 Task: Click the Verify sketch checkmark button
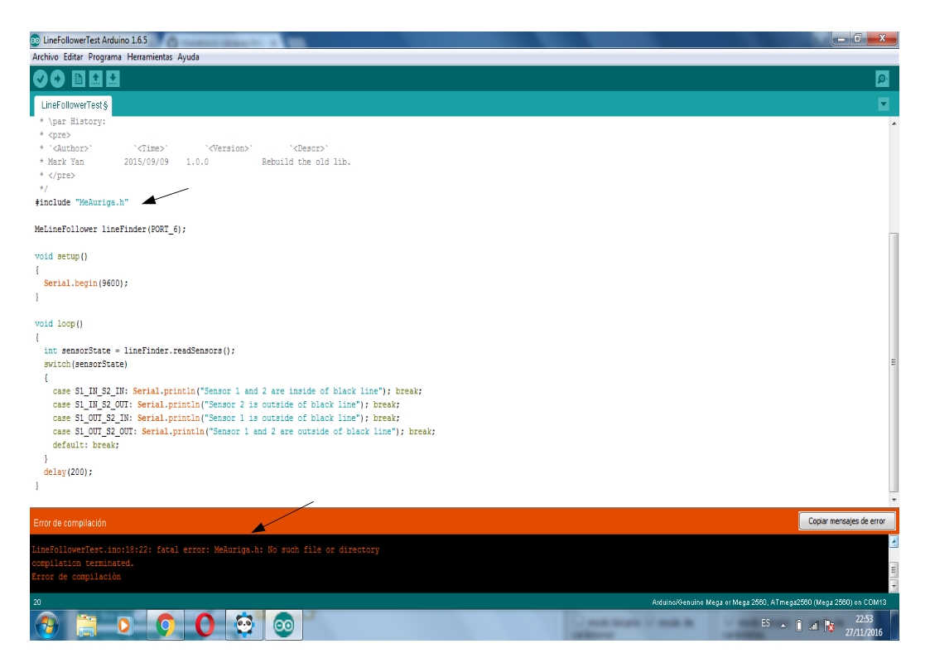click(x=41, y=79)
